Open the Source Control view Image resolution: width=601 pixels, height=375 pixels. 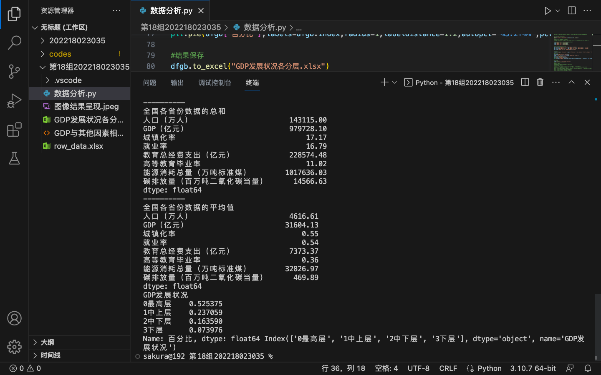pos(15,72)
